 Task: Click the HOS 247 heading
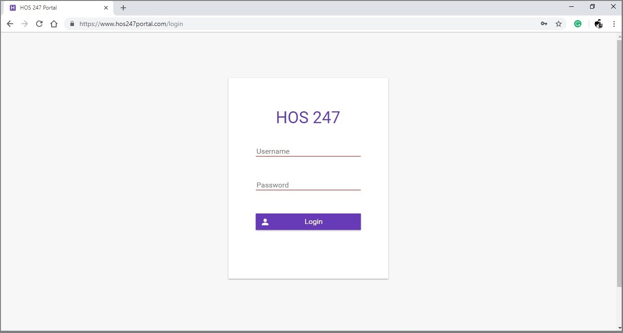click(308, 117)
